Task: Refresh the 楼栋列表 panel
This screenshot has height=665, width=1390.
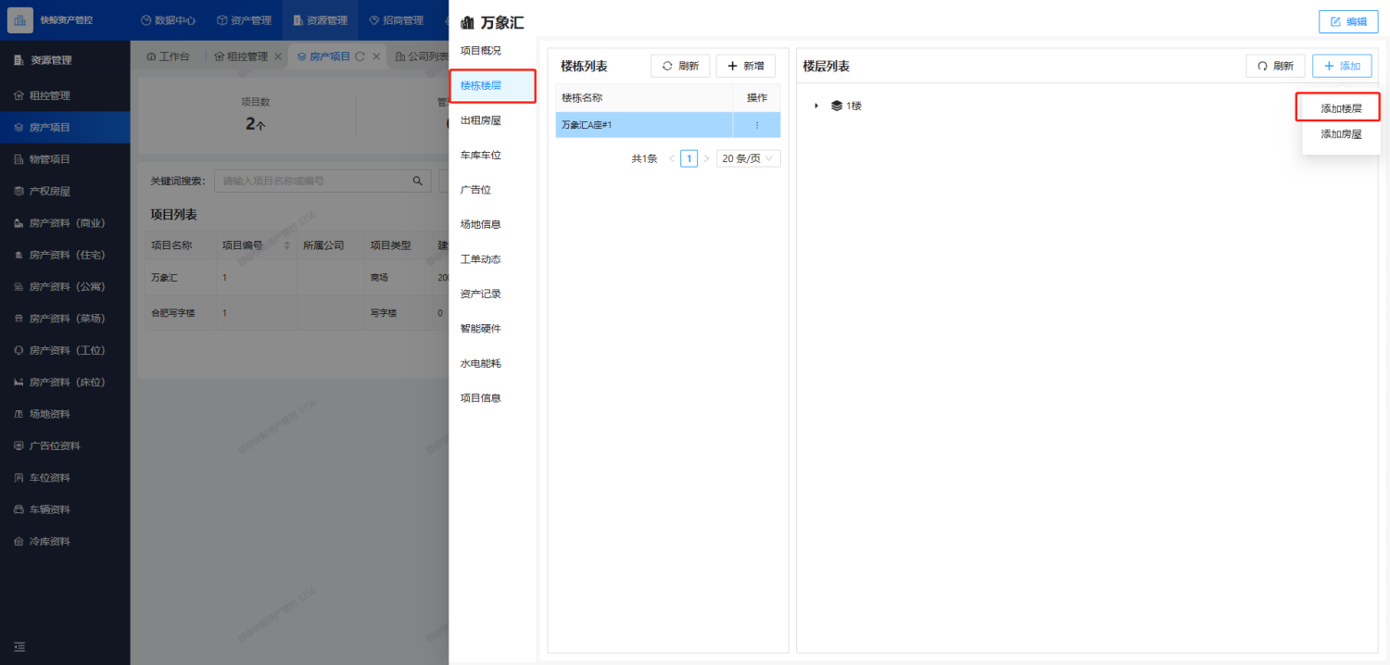Action: tap(680, 66)
